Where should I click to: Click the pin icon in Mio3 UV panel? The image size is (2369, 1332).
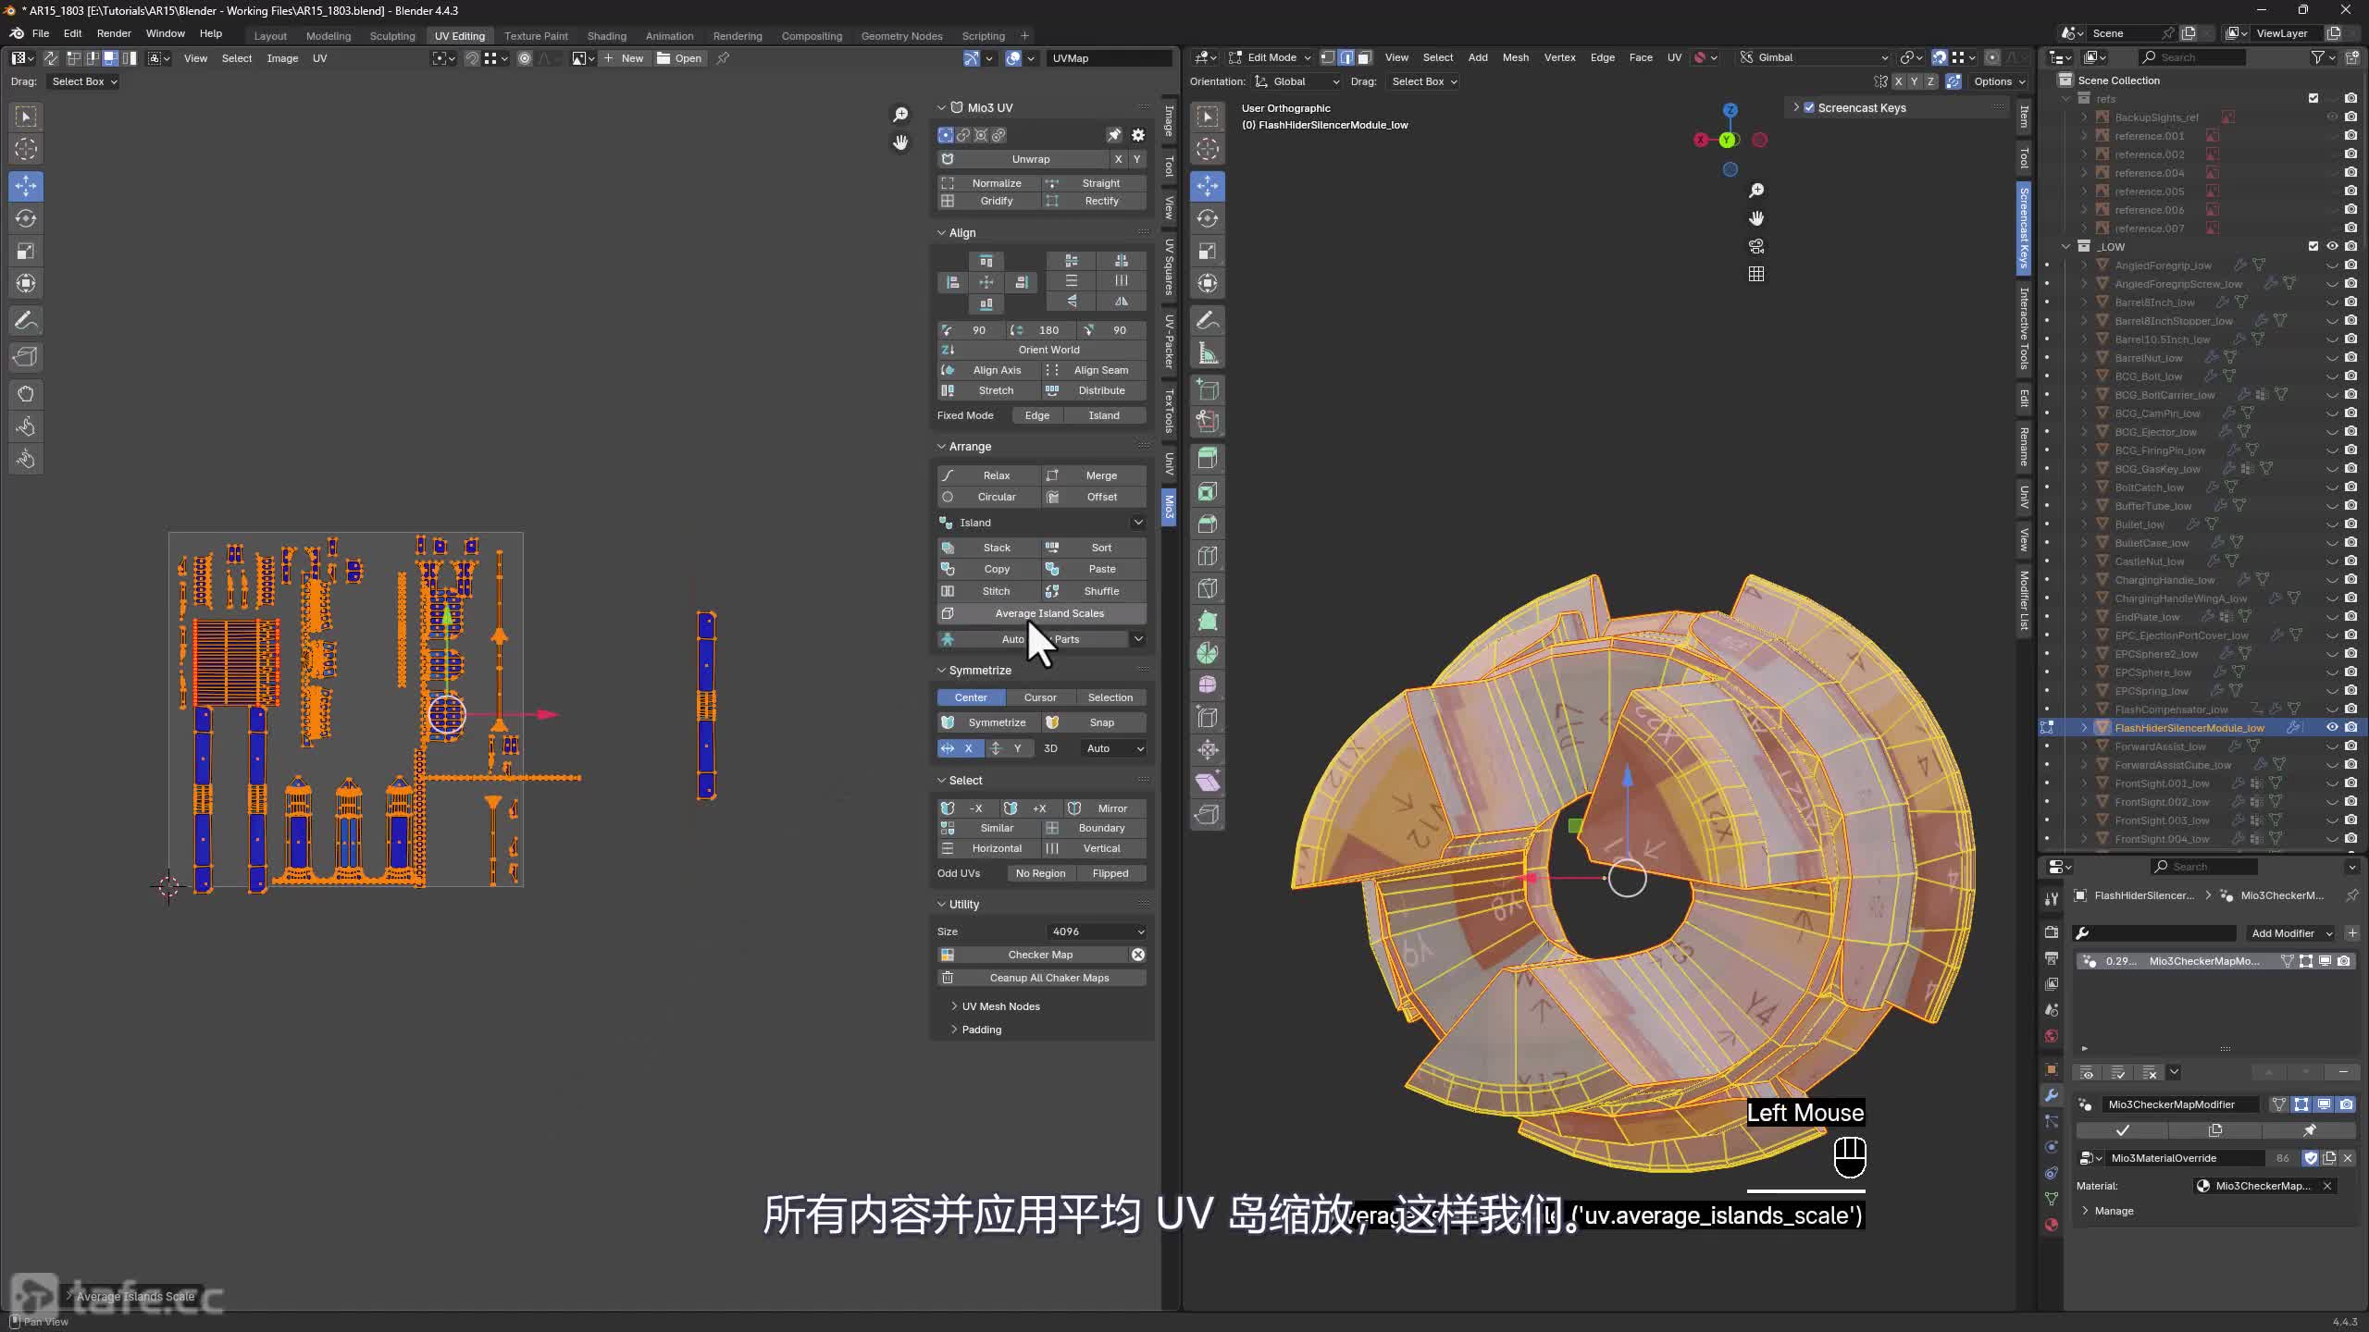(x=1114, y=135)
